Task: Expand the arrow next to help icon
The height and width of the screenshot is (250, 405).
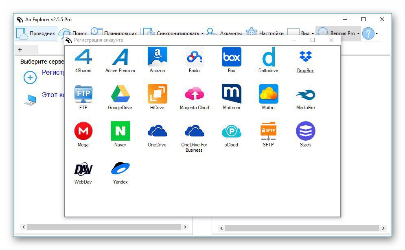Action: point(377,33)
